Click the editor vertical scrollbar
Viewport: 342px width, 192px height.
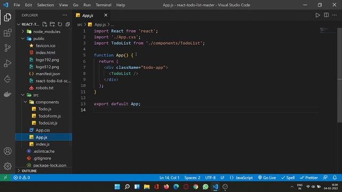coord(340,75)
